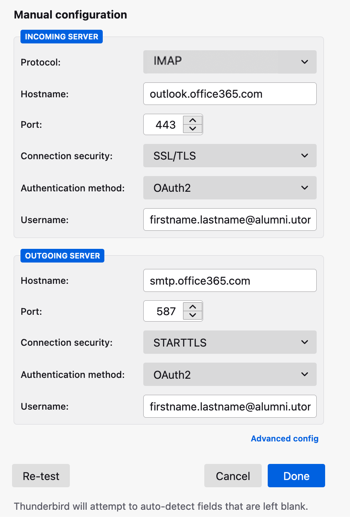Click the Cancel button

pyautogui.click(x=233, y=476)
